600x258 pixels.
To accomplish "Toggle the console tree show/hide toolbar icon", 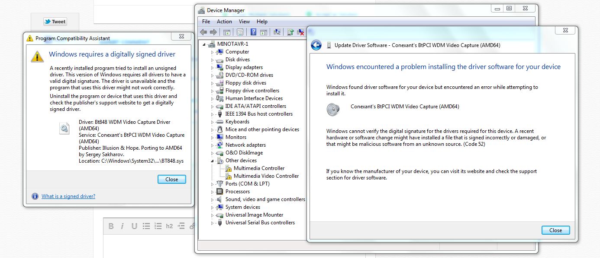I will [226, 32].
